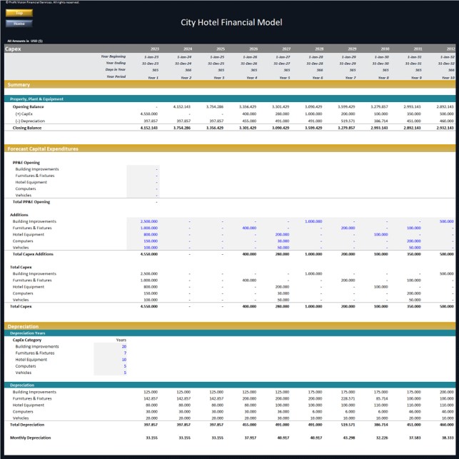Viewport: 459px width, 459px height.
Task: Select the 2023 year column header
Action: click(x=155, y=49)
